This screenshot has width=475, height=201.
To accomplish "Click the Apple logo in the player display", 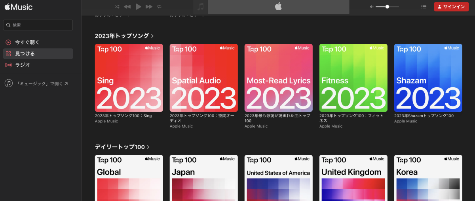I will 278,6.
